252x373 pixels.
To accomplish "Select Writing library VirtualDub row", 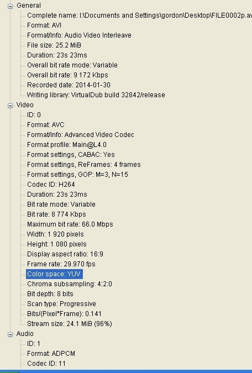I will (96, 95).
